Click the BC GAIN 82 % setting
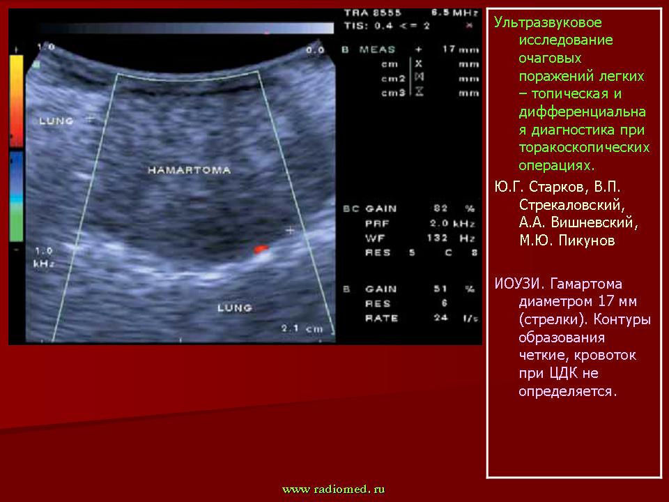Viewport: 669px width, 502px height. click(410, 208)
